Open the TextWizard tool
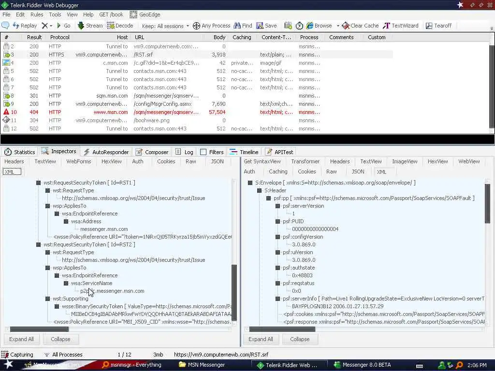495x371 pixels. click(401, 26)
